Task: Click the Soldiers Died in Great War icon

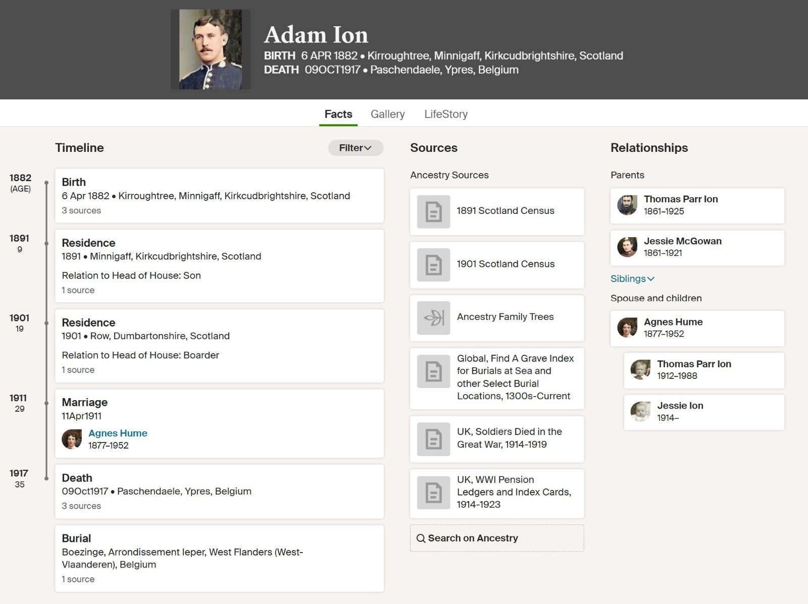Action: tap(433, 439)
